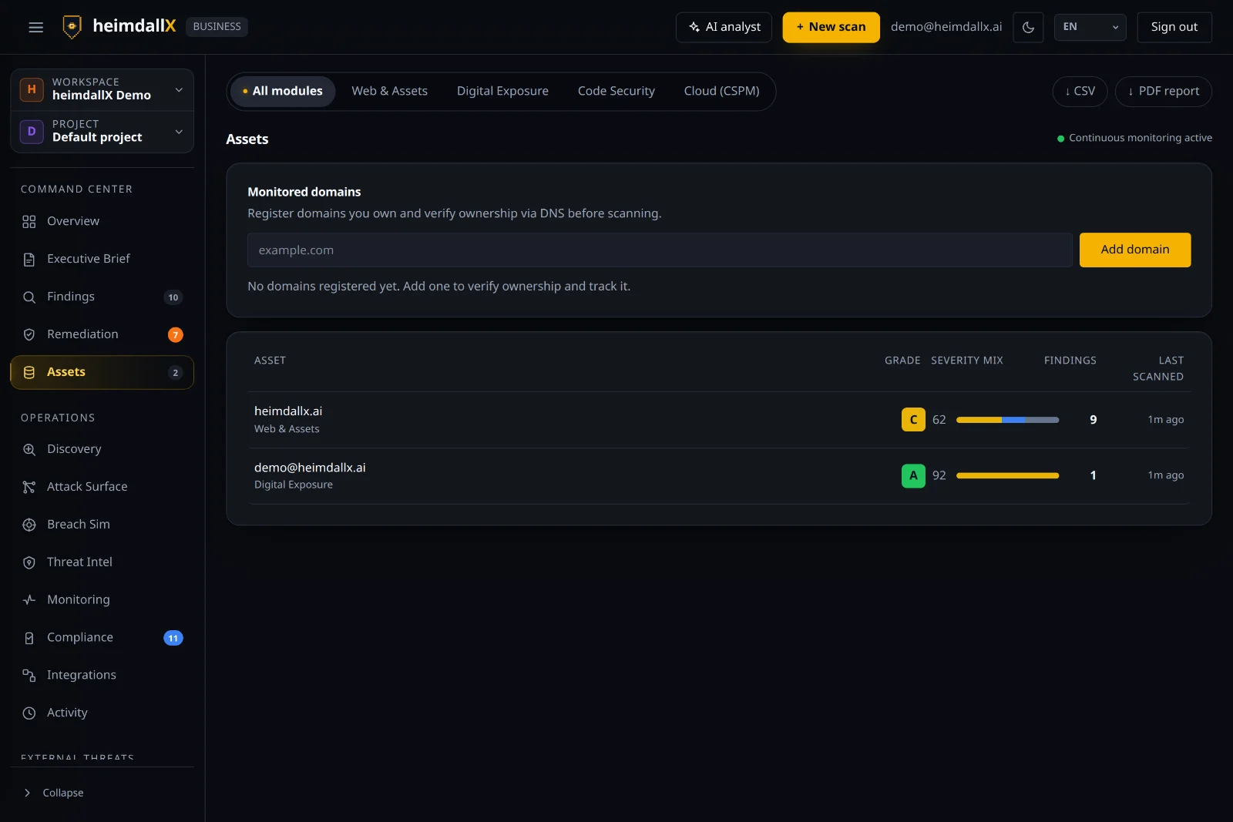
Task: Click the demo@heimdallx.ai account label in header
Action: point(946,27)
